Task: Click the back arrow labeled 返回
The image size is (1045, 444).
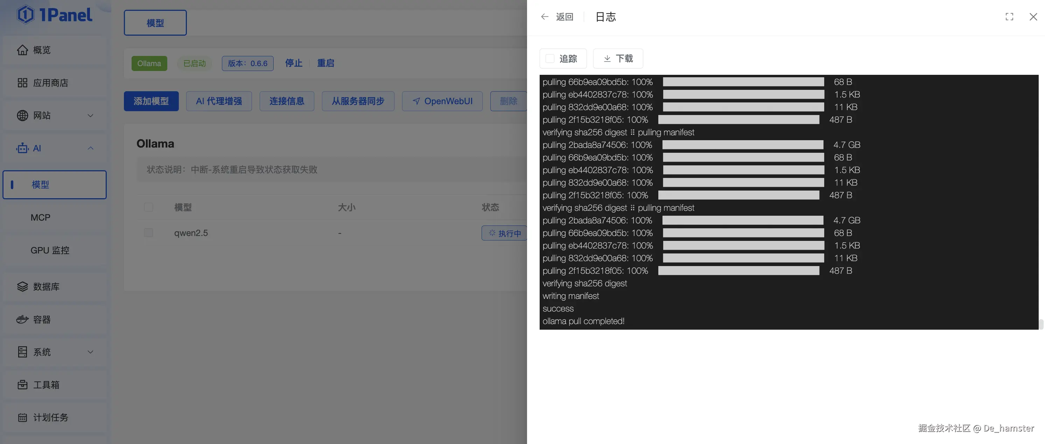Action: 545,17
